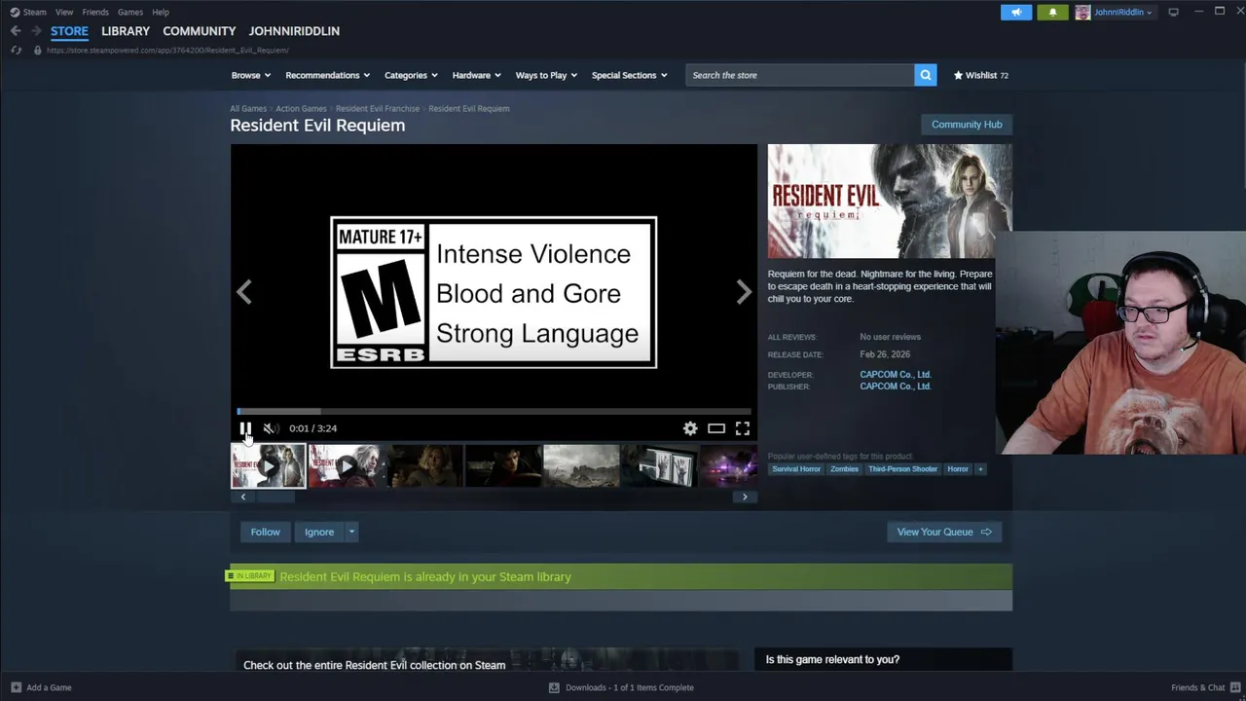Open the video in fullscreen
1246x701 pixels.
743,428
